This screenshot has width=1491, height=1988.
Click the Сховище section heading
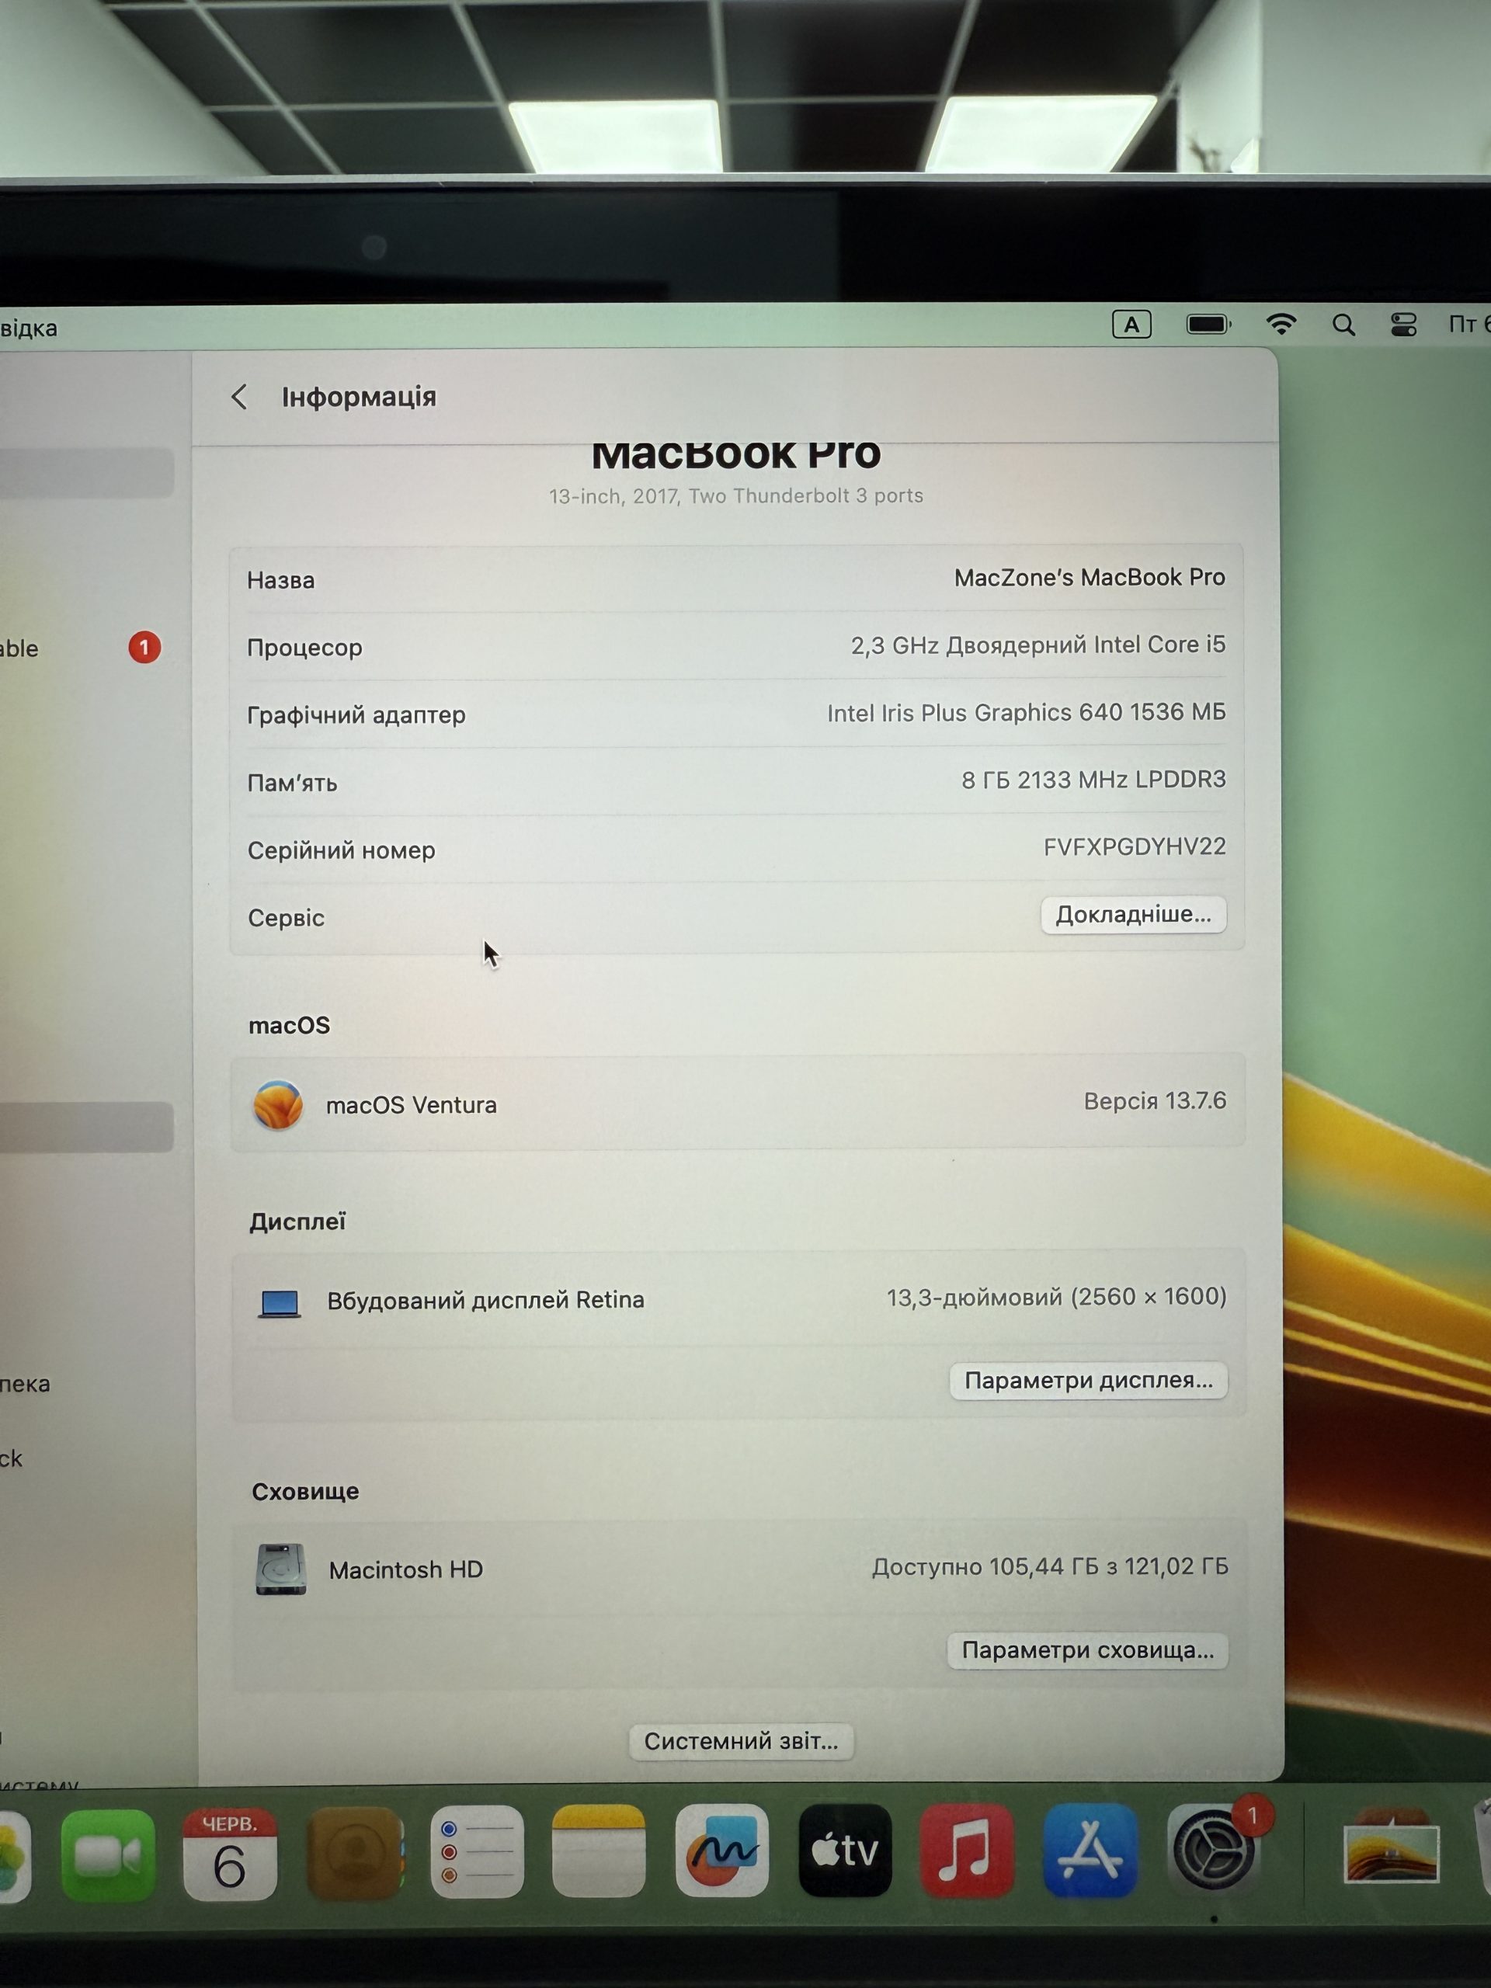304,1492
